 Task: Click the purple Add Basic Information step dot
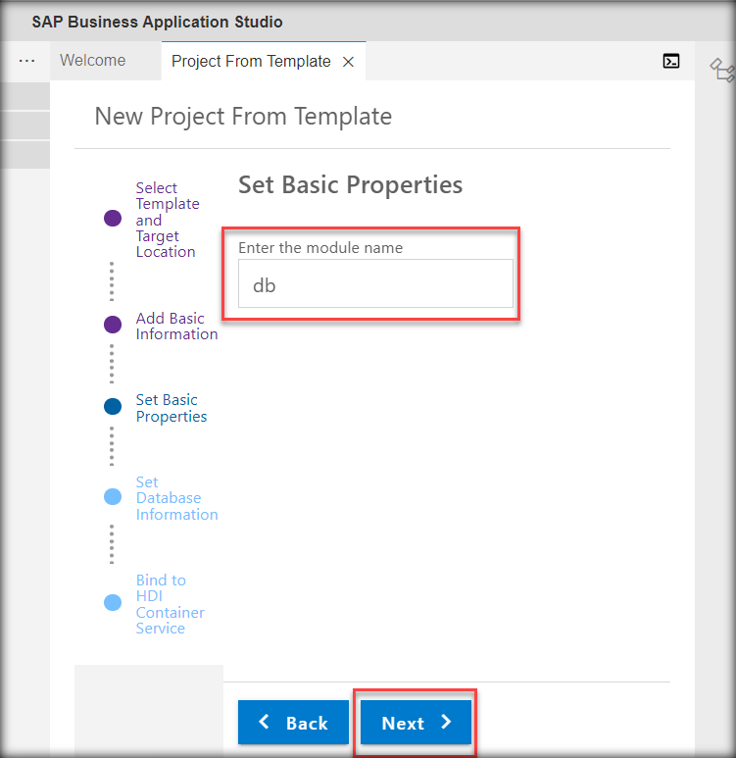[113, 325]
